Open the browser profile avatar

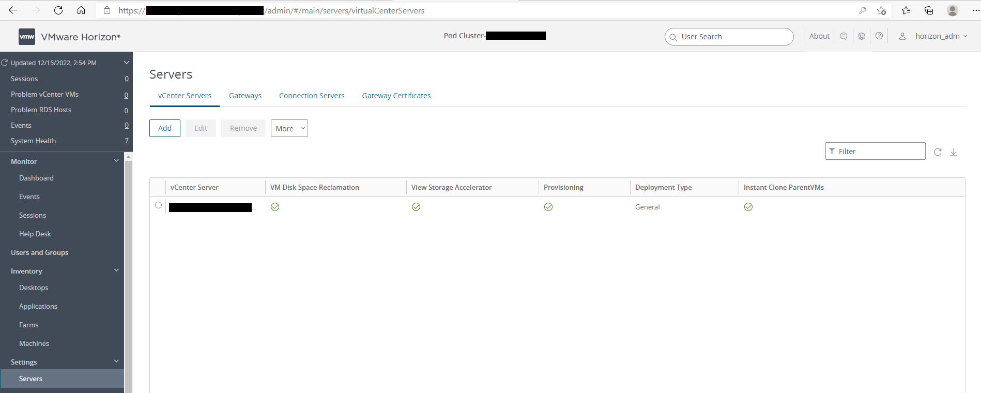953,10
